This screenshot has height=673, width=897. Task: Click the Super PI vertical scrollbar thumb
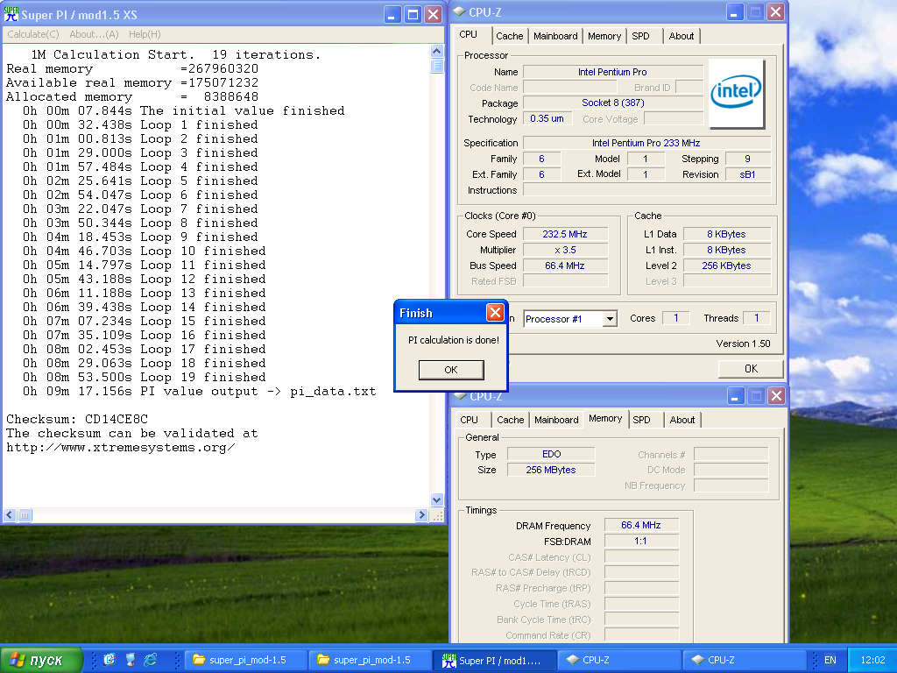436,65
